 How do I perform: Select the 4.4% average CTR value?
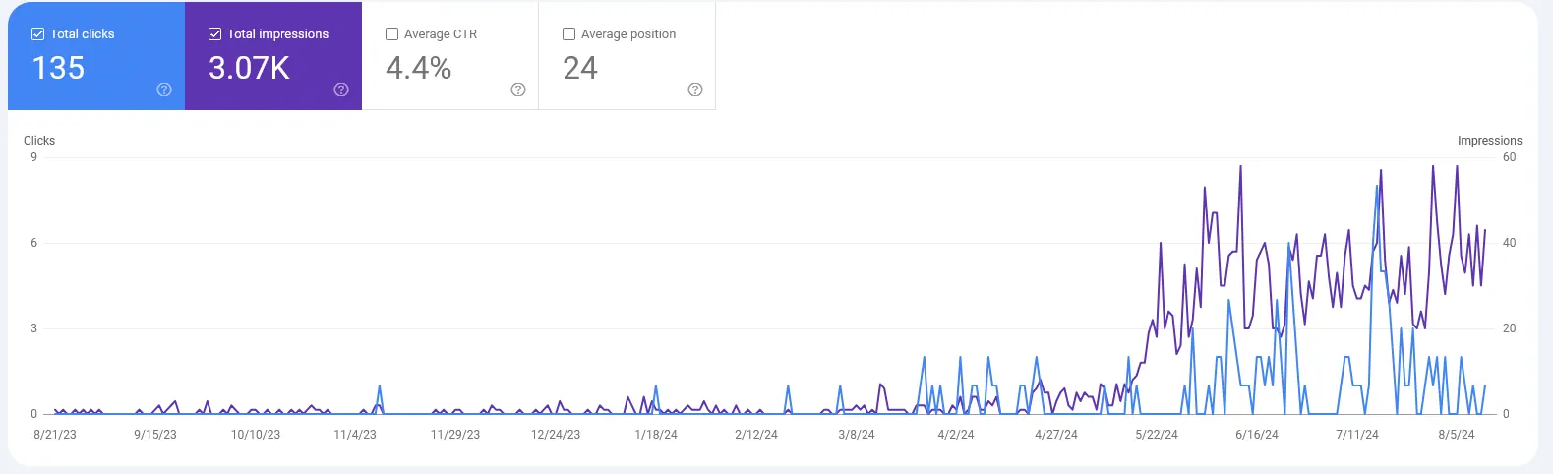[x=418, y=68]
